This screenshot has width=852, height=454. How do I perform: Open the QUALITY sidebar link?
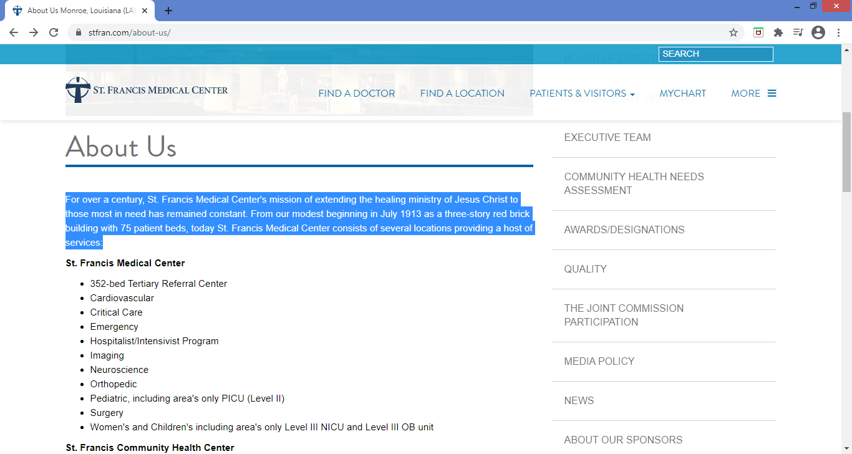[x=585, y=269]
